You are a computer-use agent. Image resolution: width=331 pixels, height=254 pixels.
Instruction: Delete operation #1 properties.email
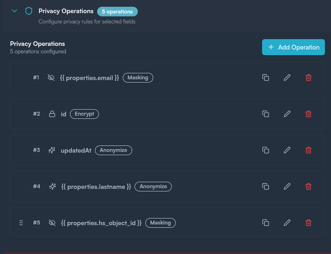coord(309,78)
